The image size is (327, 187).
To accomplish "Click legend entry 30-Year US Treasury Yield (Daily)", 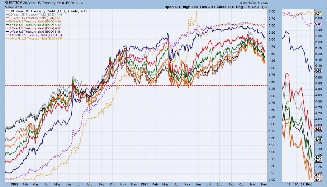I will (x=47, y=11).
